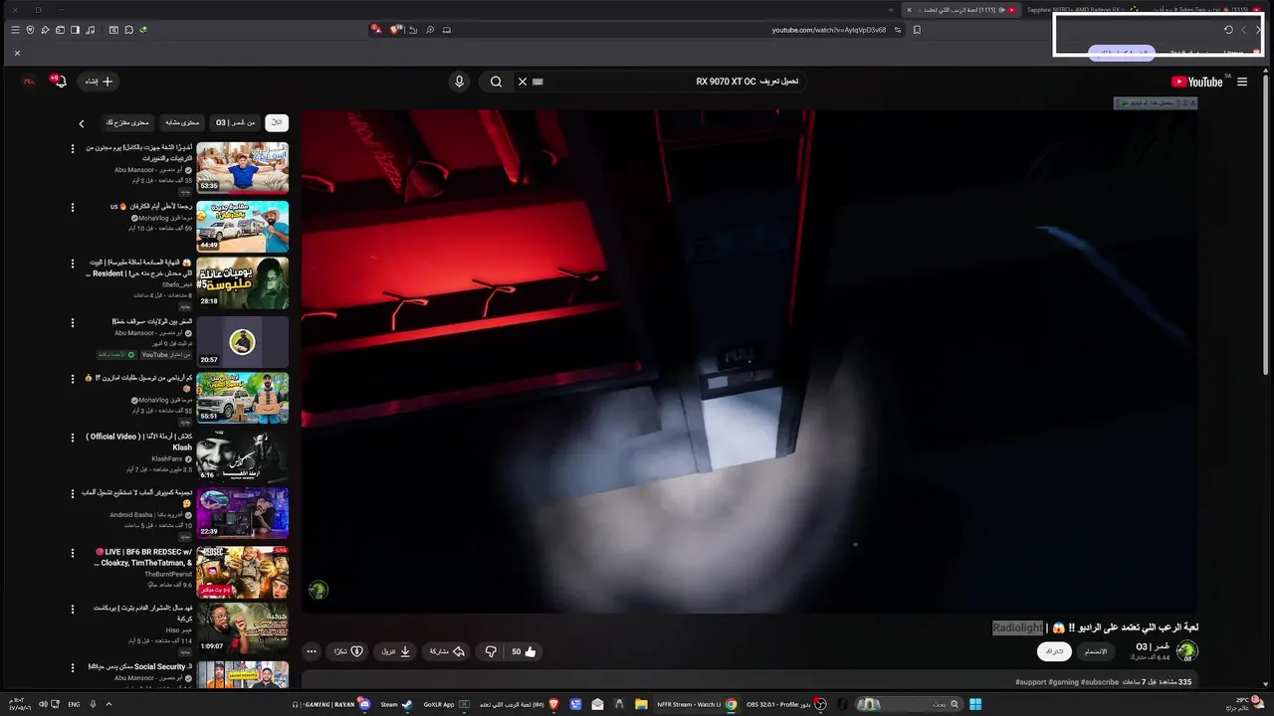Open the LIVE BF6 BR REDSEC stream thumbnail
Viewport: 1274px width, 716px height.
(242, 571)
